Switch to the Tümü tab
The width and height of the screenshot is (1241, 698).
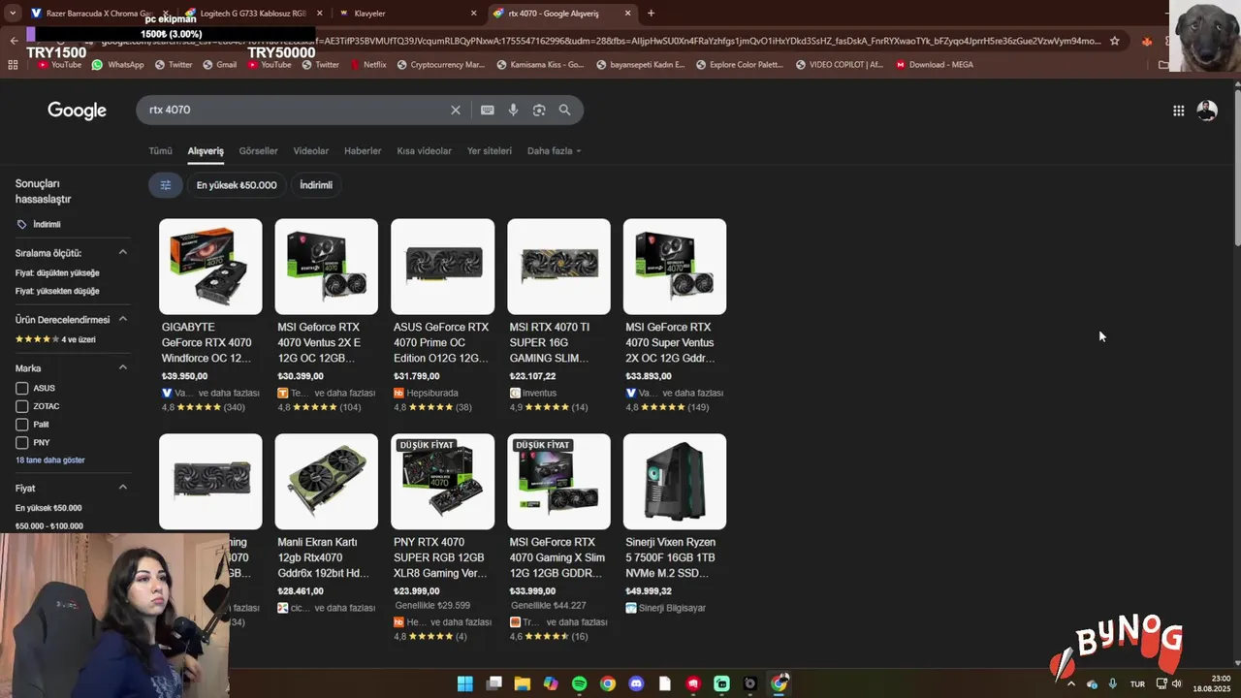click(x=160, y=151)
